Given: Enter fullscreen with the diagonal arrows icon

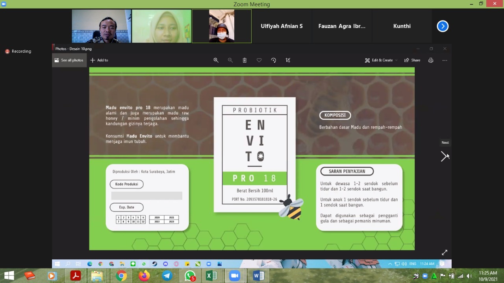Looking at the screenshot, I should (445, 252).
